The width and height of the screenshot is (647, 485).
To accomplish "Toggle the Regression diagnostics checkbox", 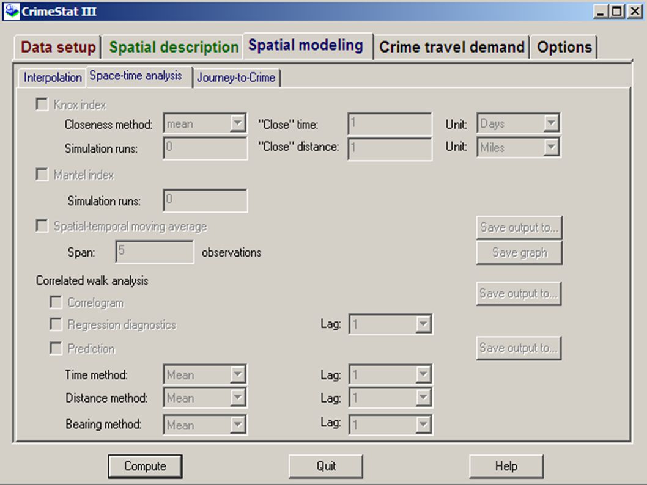I will click(x=56, y=324).
